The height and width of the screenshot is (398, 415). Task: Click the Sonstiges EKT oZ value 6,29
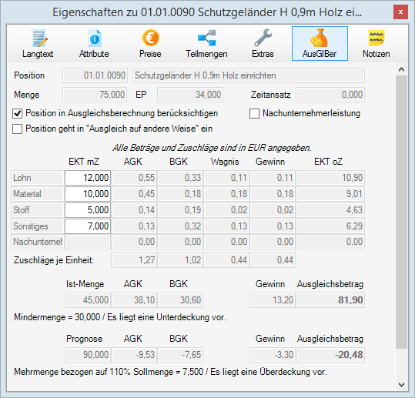click(330, 226)
